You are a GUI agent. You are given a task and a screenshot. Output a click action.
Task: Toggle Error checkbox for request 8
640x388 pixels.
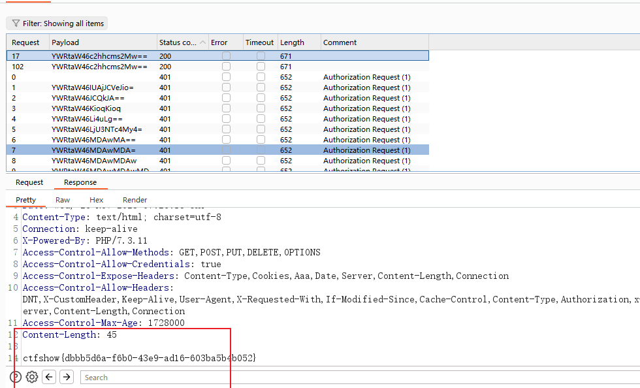pyautogui.click(x=226, y=161)
